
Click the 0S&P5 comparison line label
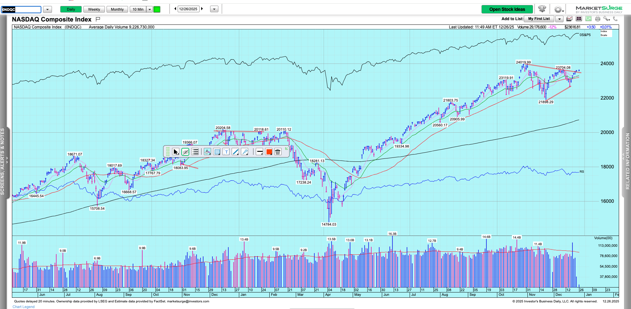click(x=585, y=35)
